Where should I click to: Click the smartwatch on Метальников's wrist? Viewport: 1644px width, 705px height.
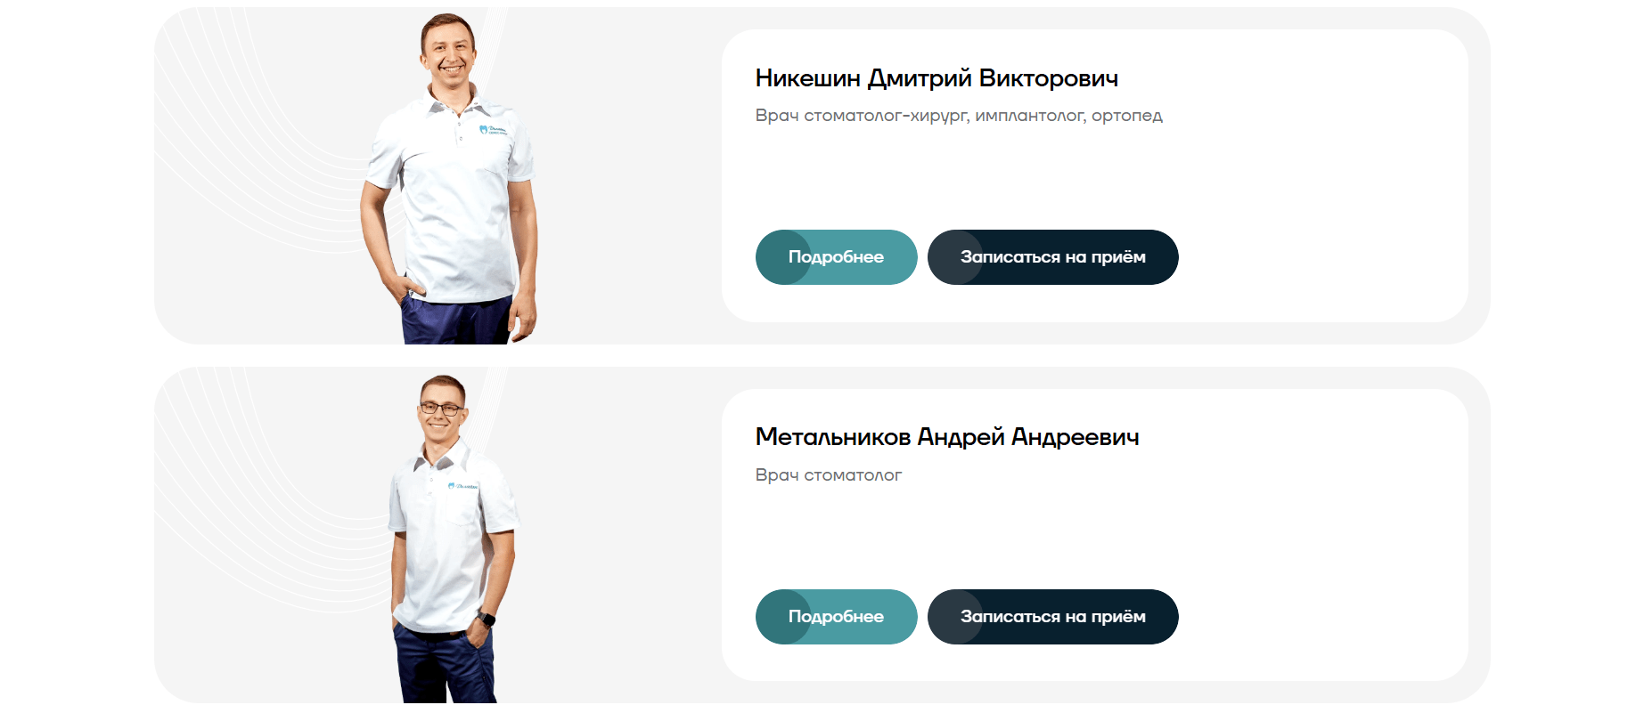tap(486, 618)
